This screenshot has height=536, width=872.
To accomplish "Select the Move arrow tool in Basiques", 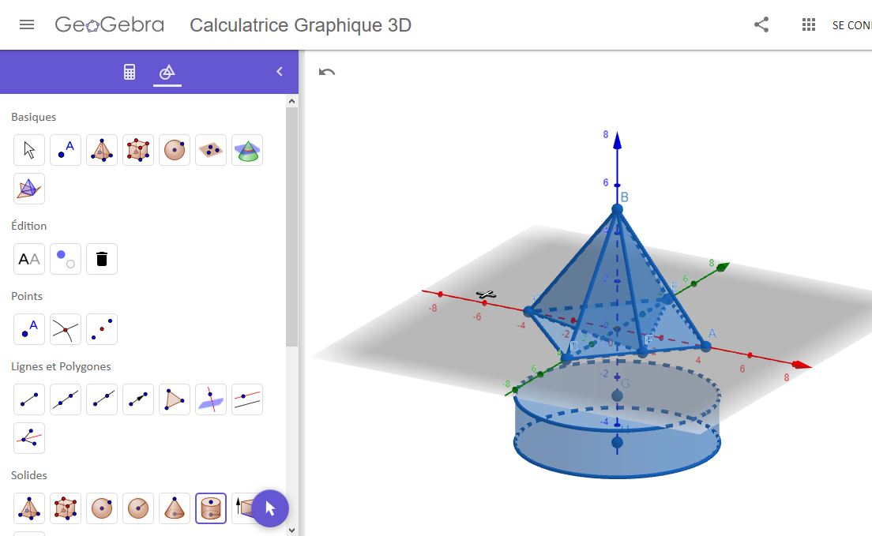I will (x=29, y=150).
